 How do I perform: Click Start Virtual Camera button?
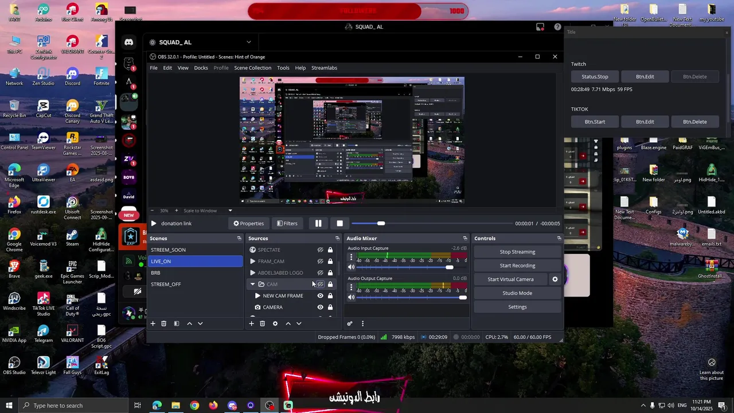pos(510,279)
